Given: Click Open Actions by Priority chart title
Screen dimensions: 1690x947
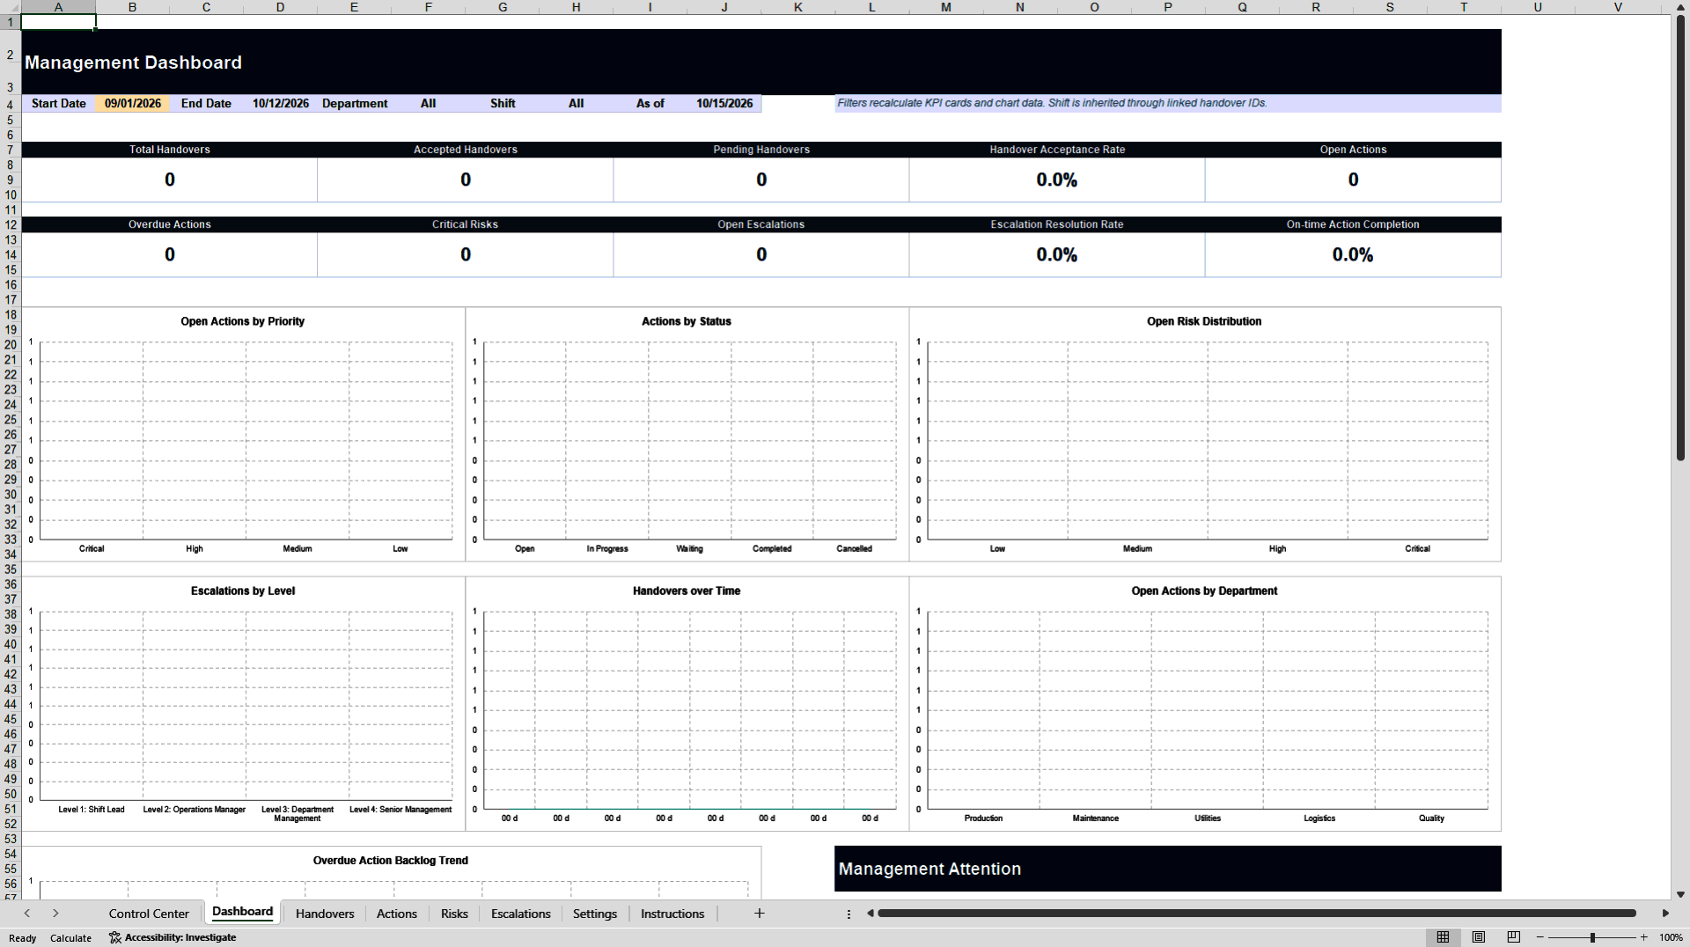Looking at the screenshot, I should click(x=243, y=321).
